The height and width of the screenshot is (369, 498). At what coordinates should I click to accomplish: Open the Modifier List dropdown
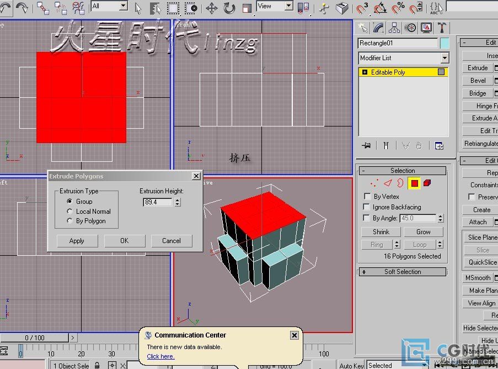click(445, 58)
